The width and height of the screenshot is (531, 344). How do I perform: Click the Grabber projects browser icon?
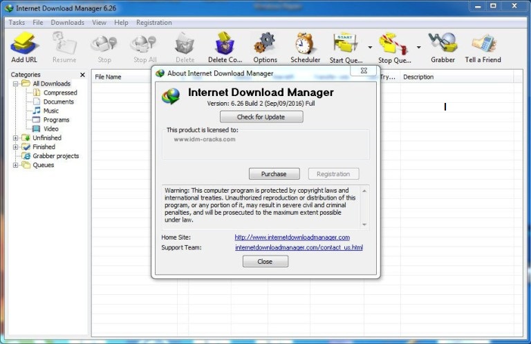(x=26, y=156)
